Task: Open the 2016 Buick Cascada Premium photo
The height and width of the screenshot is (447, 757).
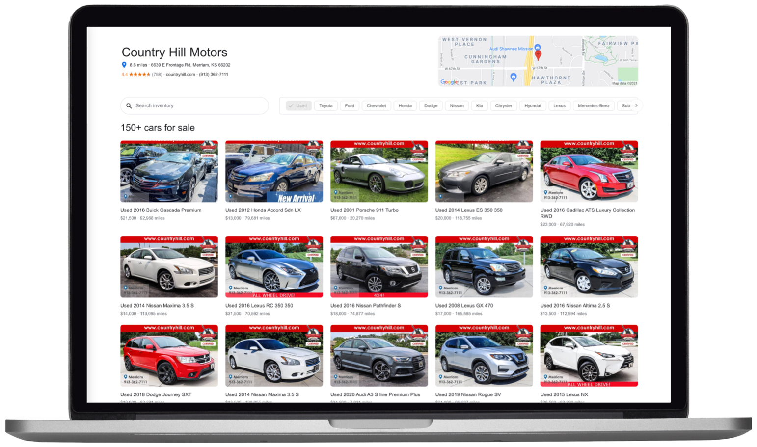Action: point(169,171)
